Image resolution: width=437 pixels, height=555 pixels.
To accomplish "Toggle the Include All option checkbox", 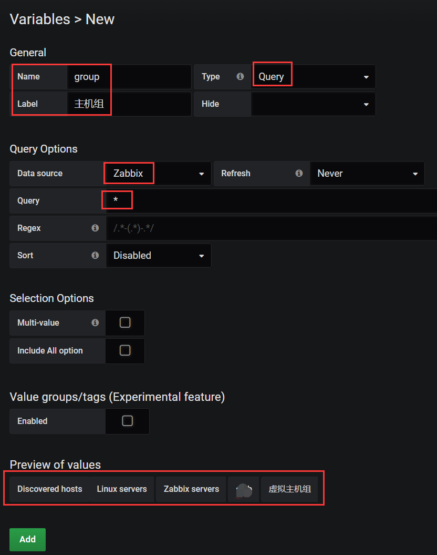I will (125, 350).
